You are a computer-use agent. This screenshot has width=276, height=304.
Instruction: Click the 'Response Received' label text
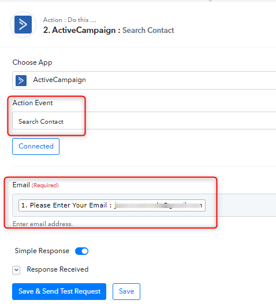coord(58,269)
